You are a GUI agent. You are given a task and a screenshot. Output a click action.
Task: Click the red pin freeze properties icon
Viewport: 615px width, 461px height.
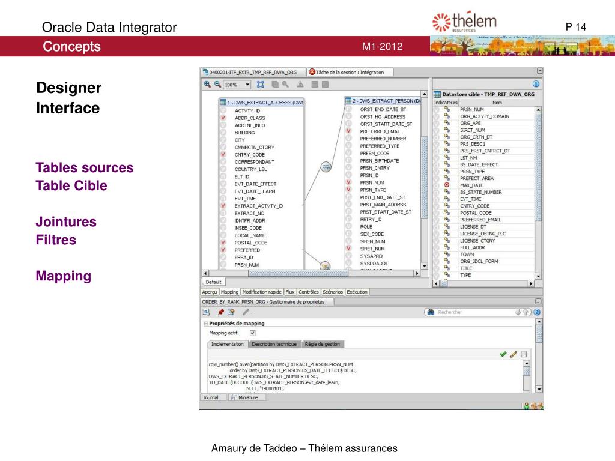click(220, 312)
